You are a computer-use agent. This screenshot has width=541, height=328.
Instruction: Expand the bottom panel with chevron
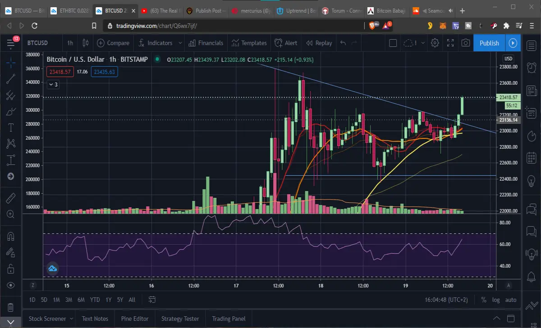point(497,319)
